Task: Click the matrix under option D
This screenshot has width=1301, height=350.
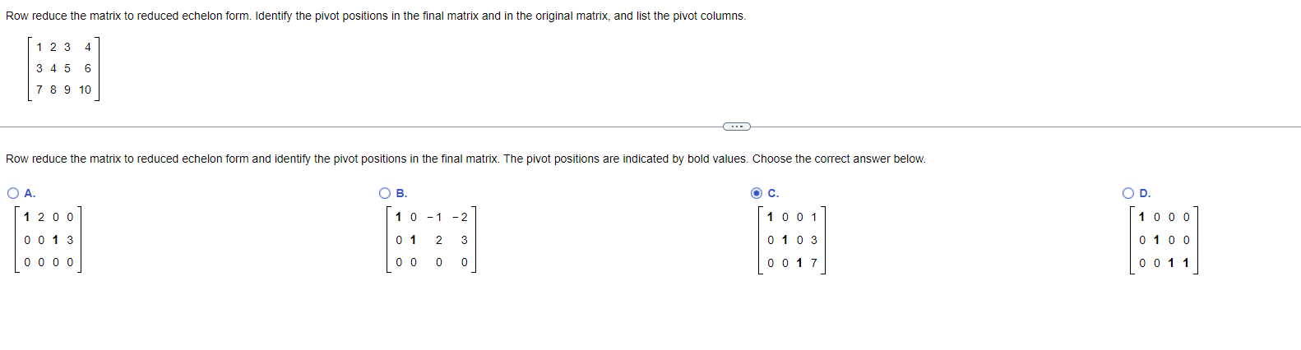Action: (x=1164, y=240)
